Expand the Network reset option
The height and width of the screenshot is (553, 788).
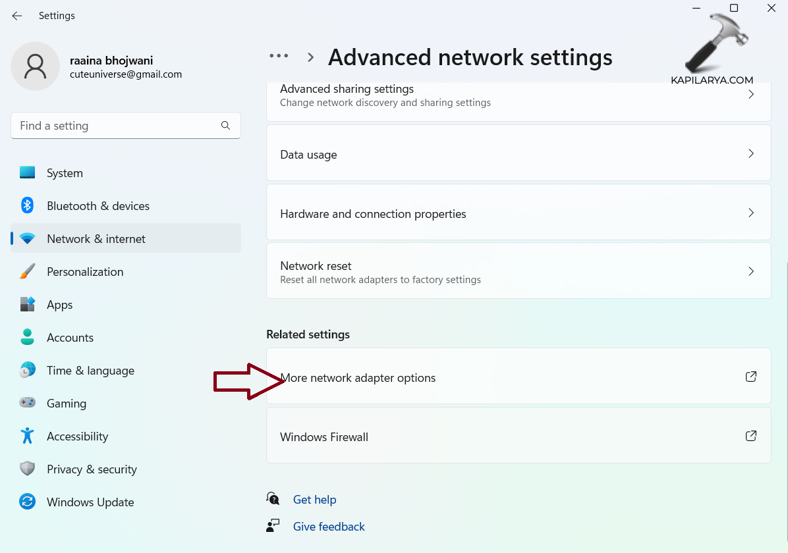click(750, 271)
